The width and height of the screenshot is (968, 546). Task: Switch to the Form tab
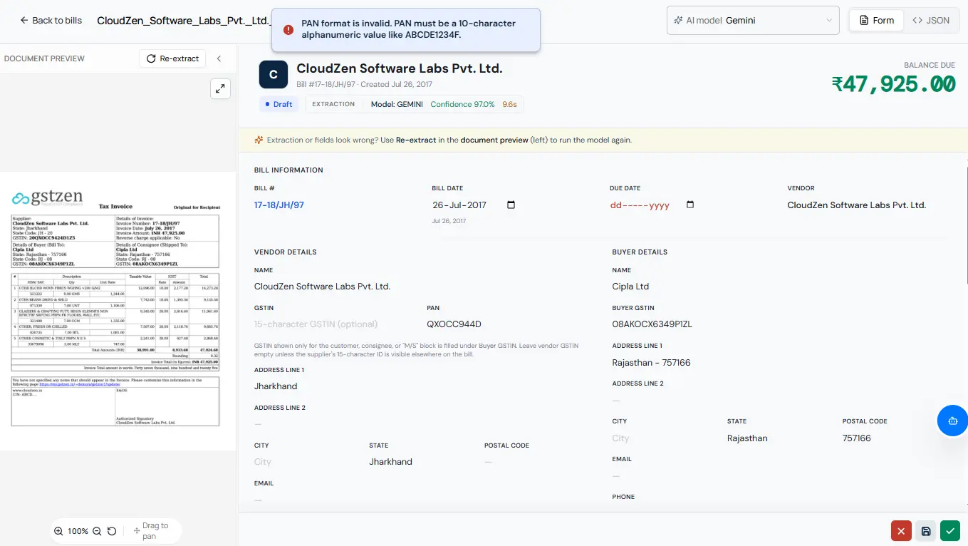point(877,21)
